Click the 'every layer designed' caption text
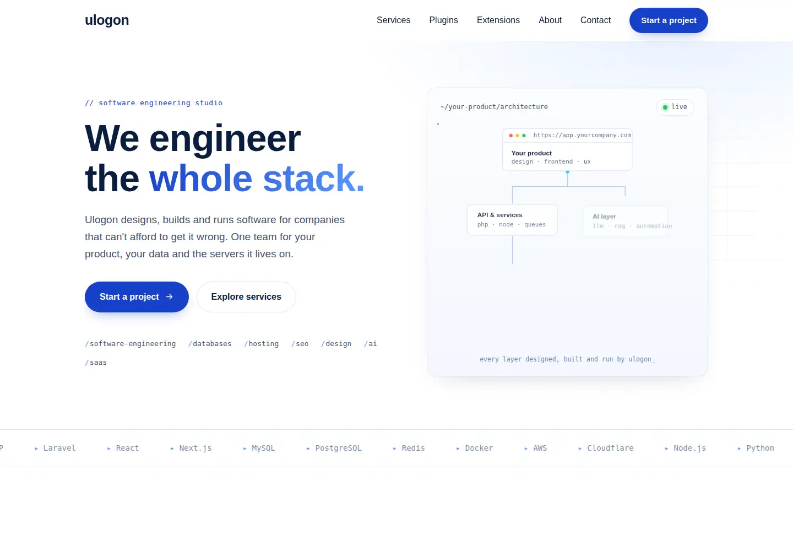 [x=567, y=359]
